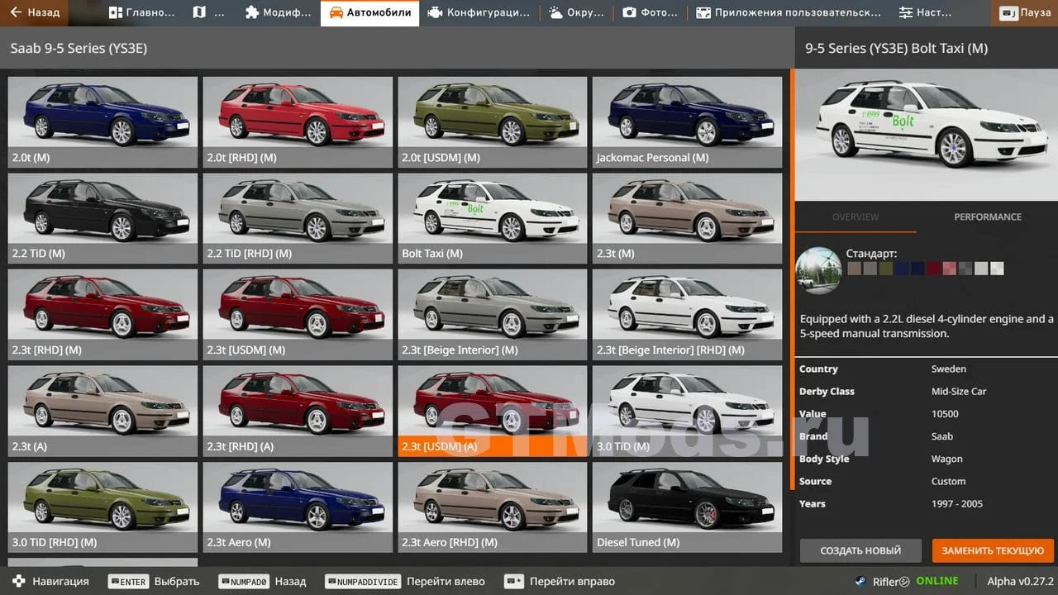Pick the dark red color swatch
Screen dimensions: 1058x595
(933, 269)
